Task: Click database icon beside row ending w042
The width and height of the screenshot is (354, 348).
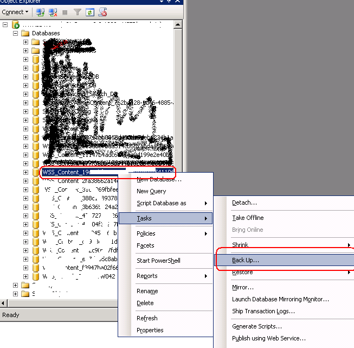Action: [36, 276]
